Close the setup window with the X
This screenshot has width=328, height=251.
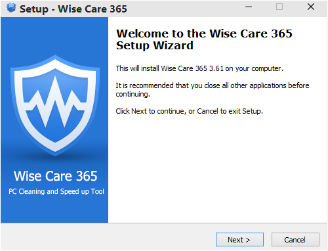(x=311, y=7)
